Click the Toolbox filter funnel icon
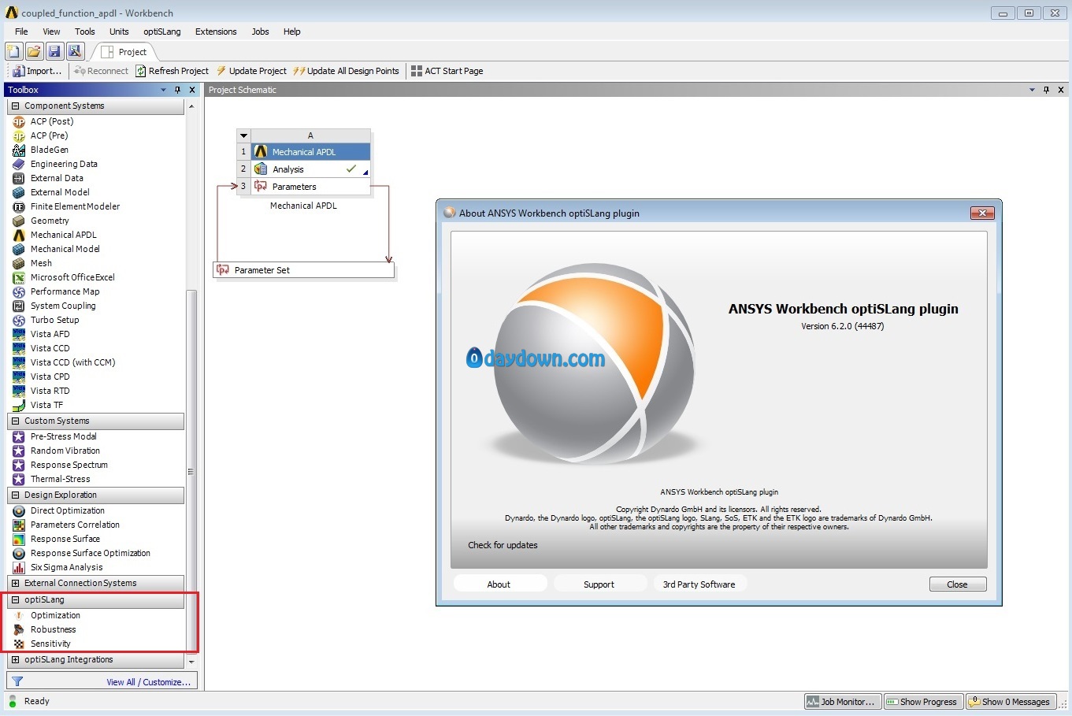This screenshot has width=1072, height=716. point(17,681)
